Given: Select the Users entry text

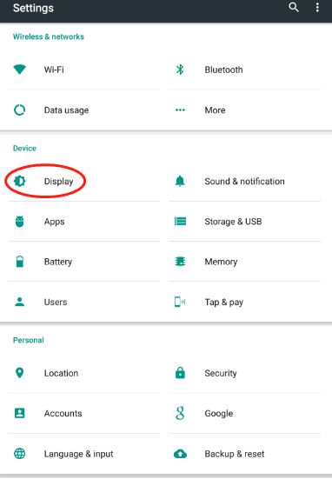Looking at the screenshot, I should 56,303.
